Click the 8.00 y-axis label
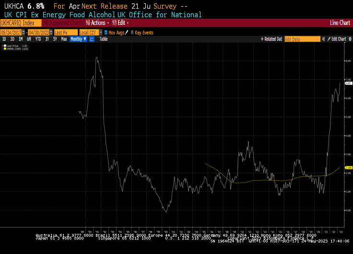This screenshot has width=353, height=254. click(348, 61)
